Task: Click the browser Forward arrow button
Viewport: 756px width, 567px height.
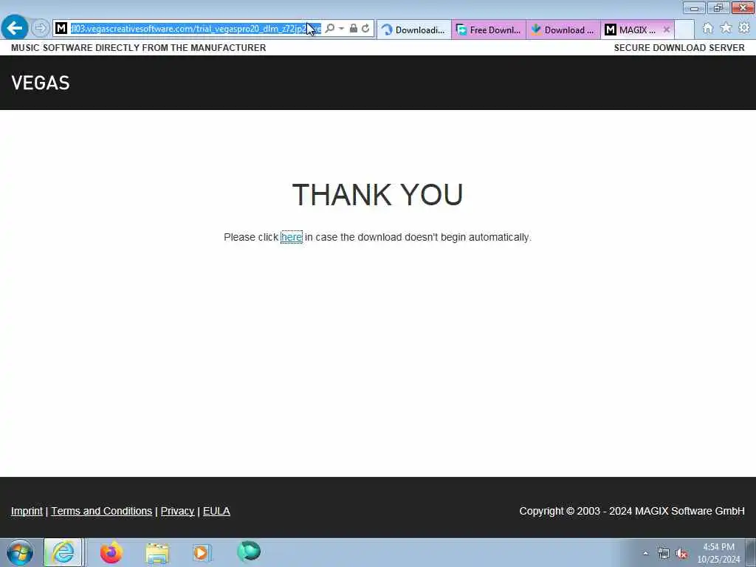Action: (41, 29)
